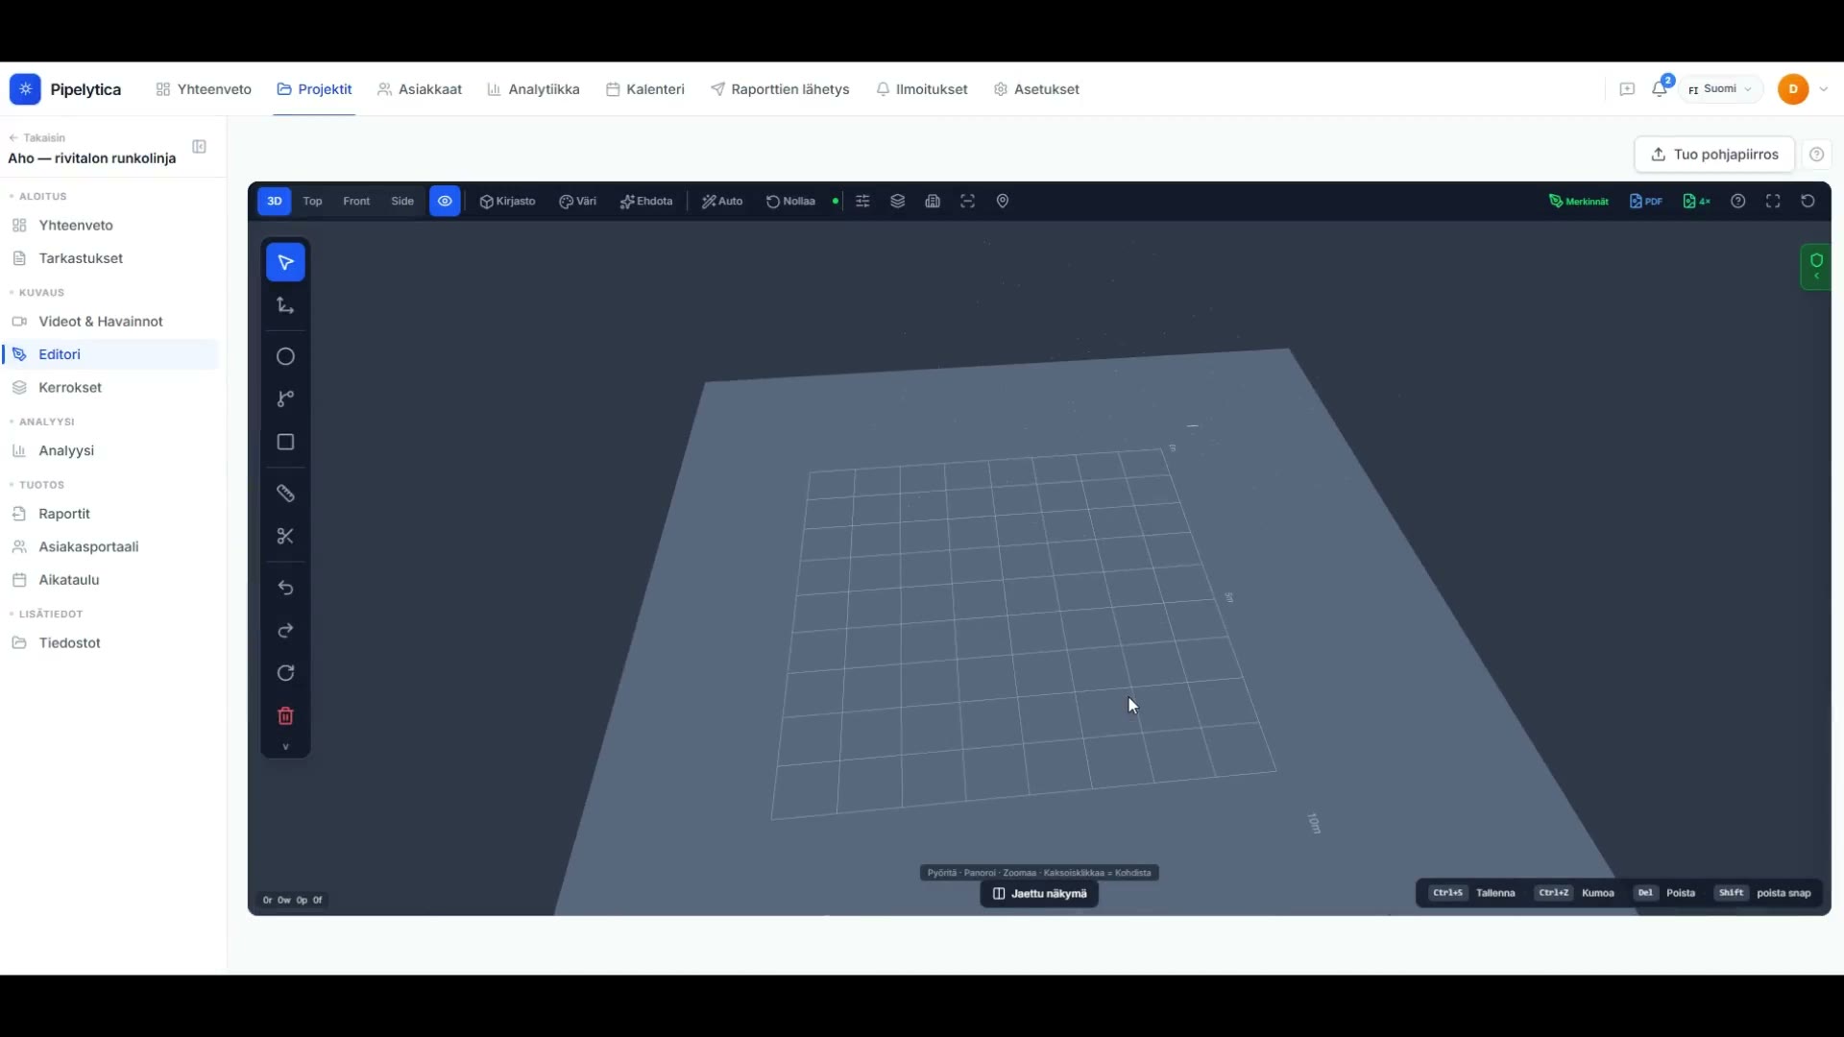Open the user avatar D menu
The image size is (1844, 1037).
coord(1793,89)
